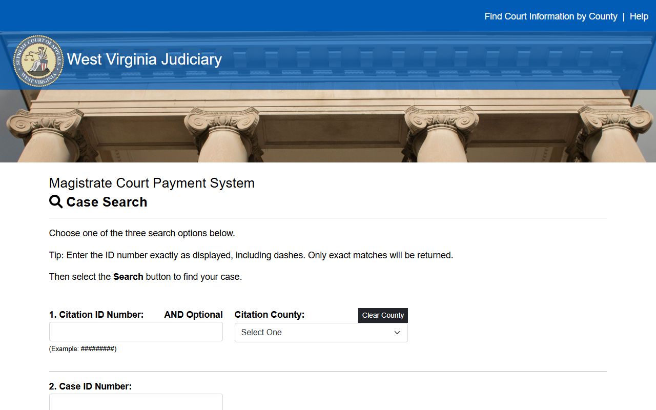Click the '1. Citation ID Number:' label
Viewport: 656px width, 410px height.
tap(96, 315)
